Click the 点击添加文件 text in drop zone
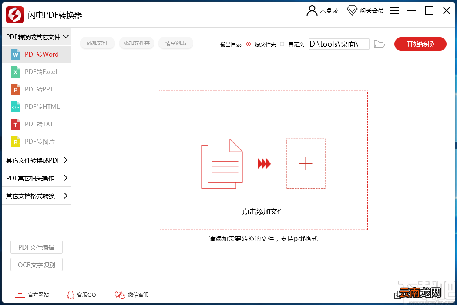 pos(263,212)
